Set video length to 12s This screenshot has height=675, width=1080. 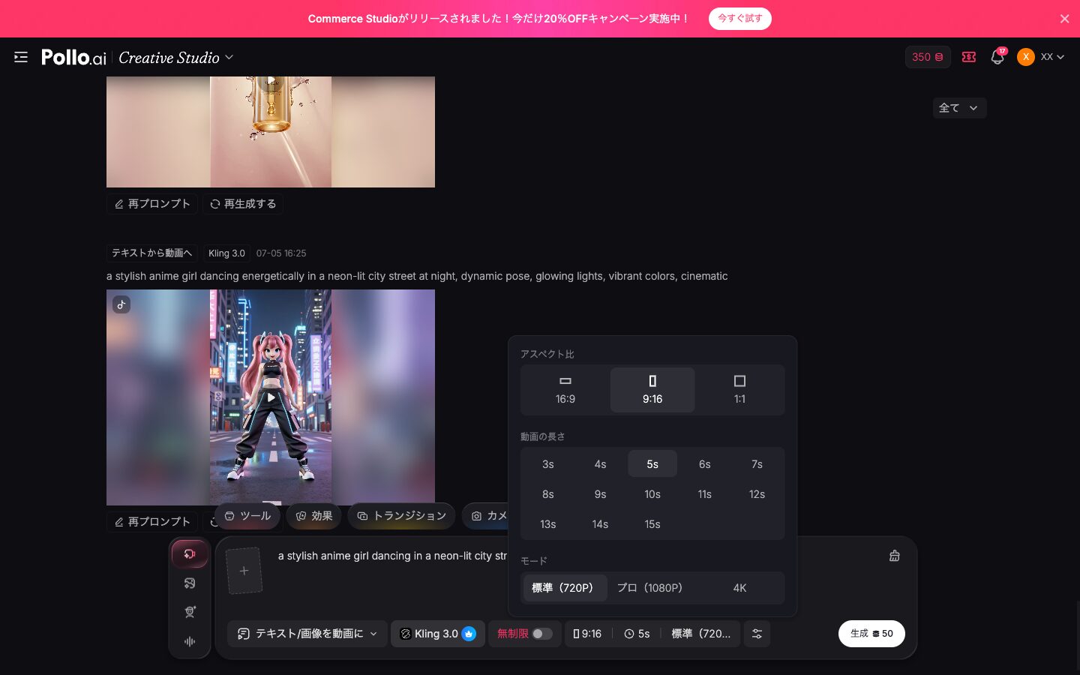[x=757, y=494]
